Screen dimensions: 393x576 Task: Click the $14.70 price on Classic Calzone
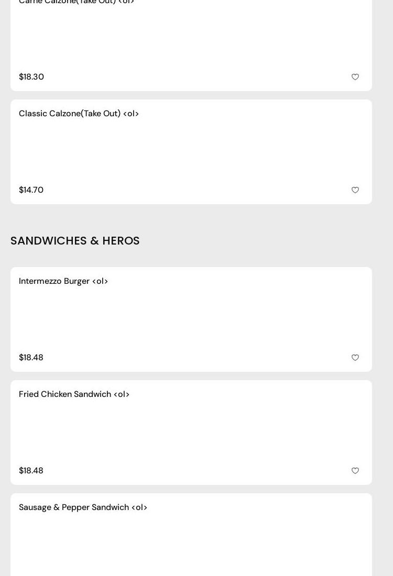point(31,190)
